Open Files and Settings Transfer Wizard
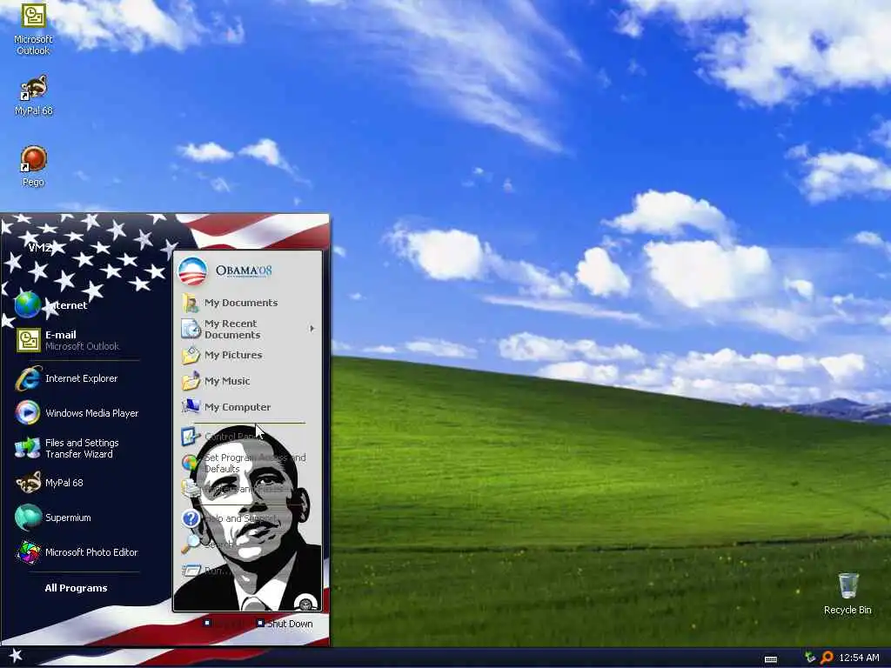891x668 pixels. [x=66, y=448]
